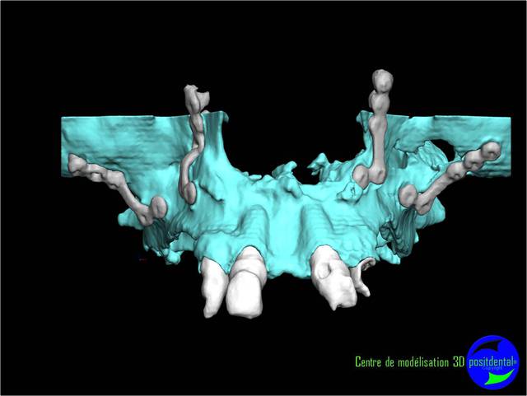Select the top of the right vertical implant
Image resolution: width=527 pixels, height=396 pixels.
tap(383, 82)
